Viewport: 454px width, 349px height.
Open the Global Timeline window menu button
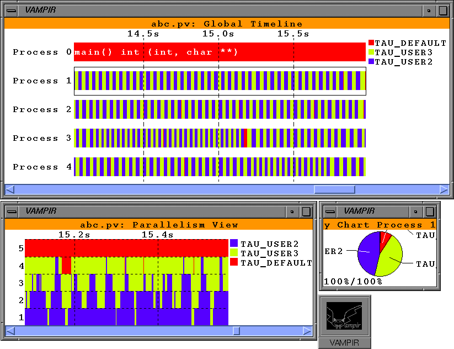point(12,10)
